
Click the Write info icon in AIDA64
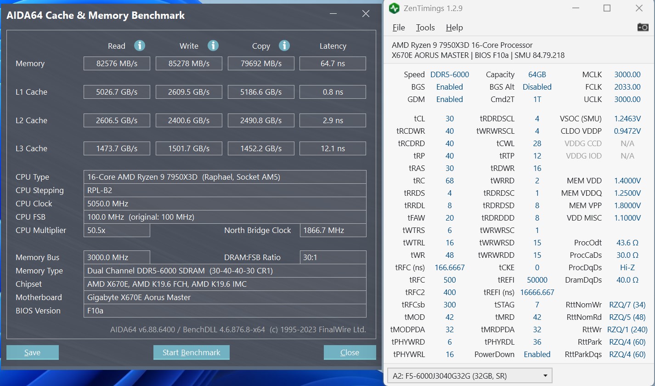[213, 45]
